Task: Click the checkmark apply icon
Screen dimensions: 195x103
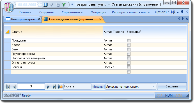Action: pos(52,5)
